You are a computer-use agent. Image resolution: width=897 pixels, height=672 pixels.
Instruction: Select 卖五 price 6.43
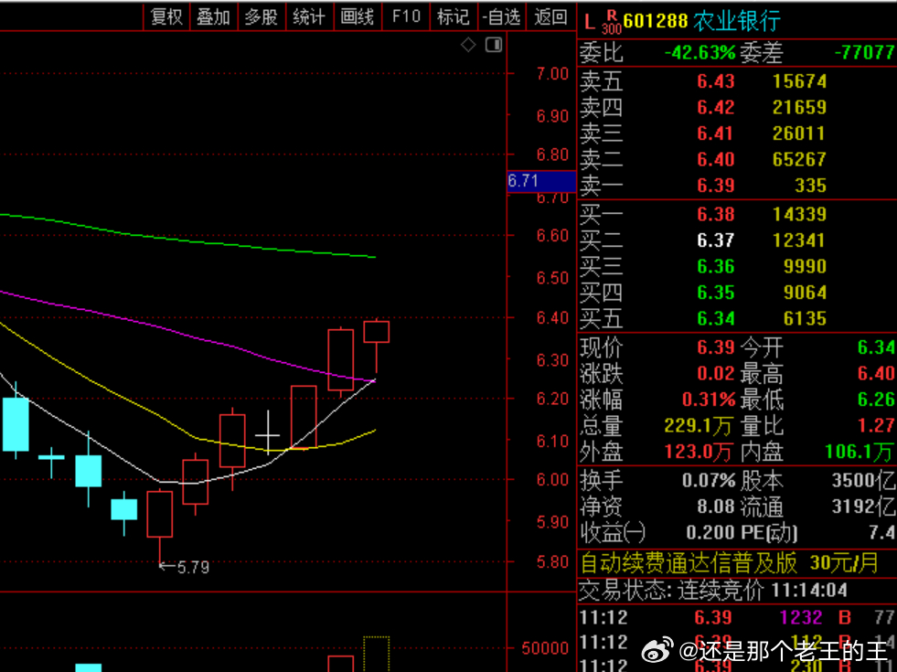pyautogui.click(x=716, y=81)
